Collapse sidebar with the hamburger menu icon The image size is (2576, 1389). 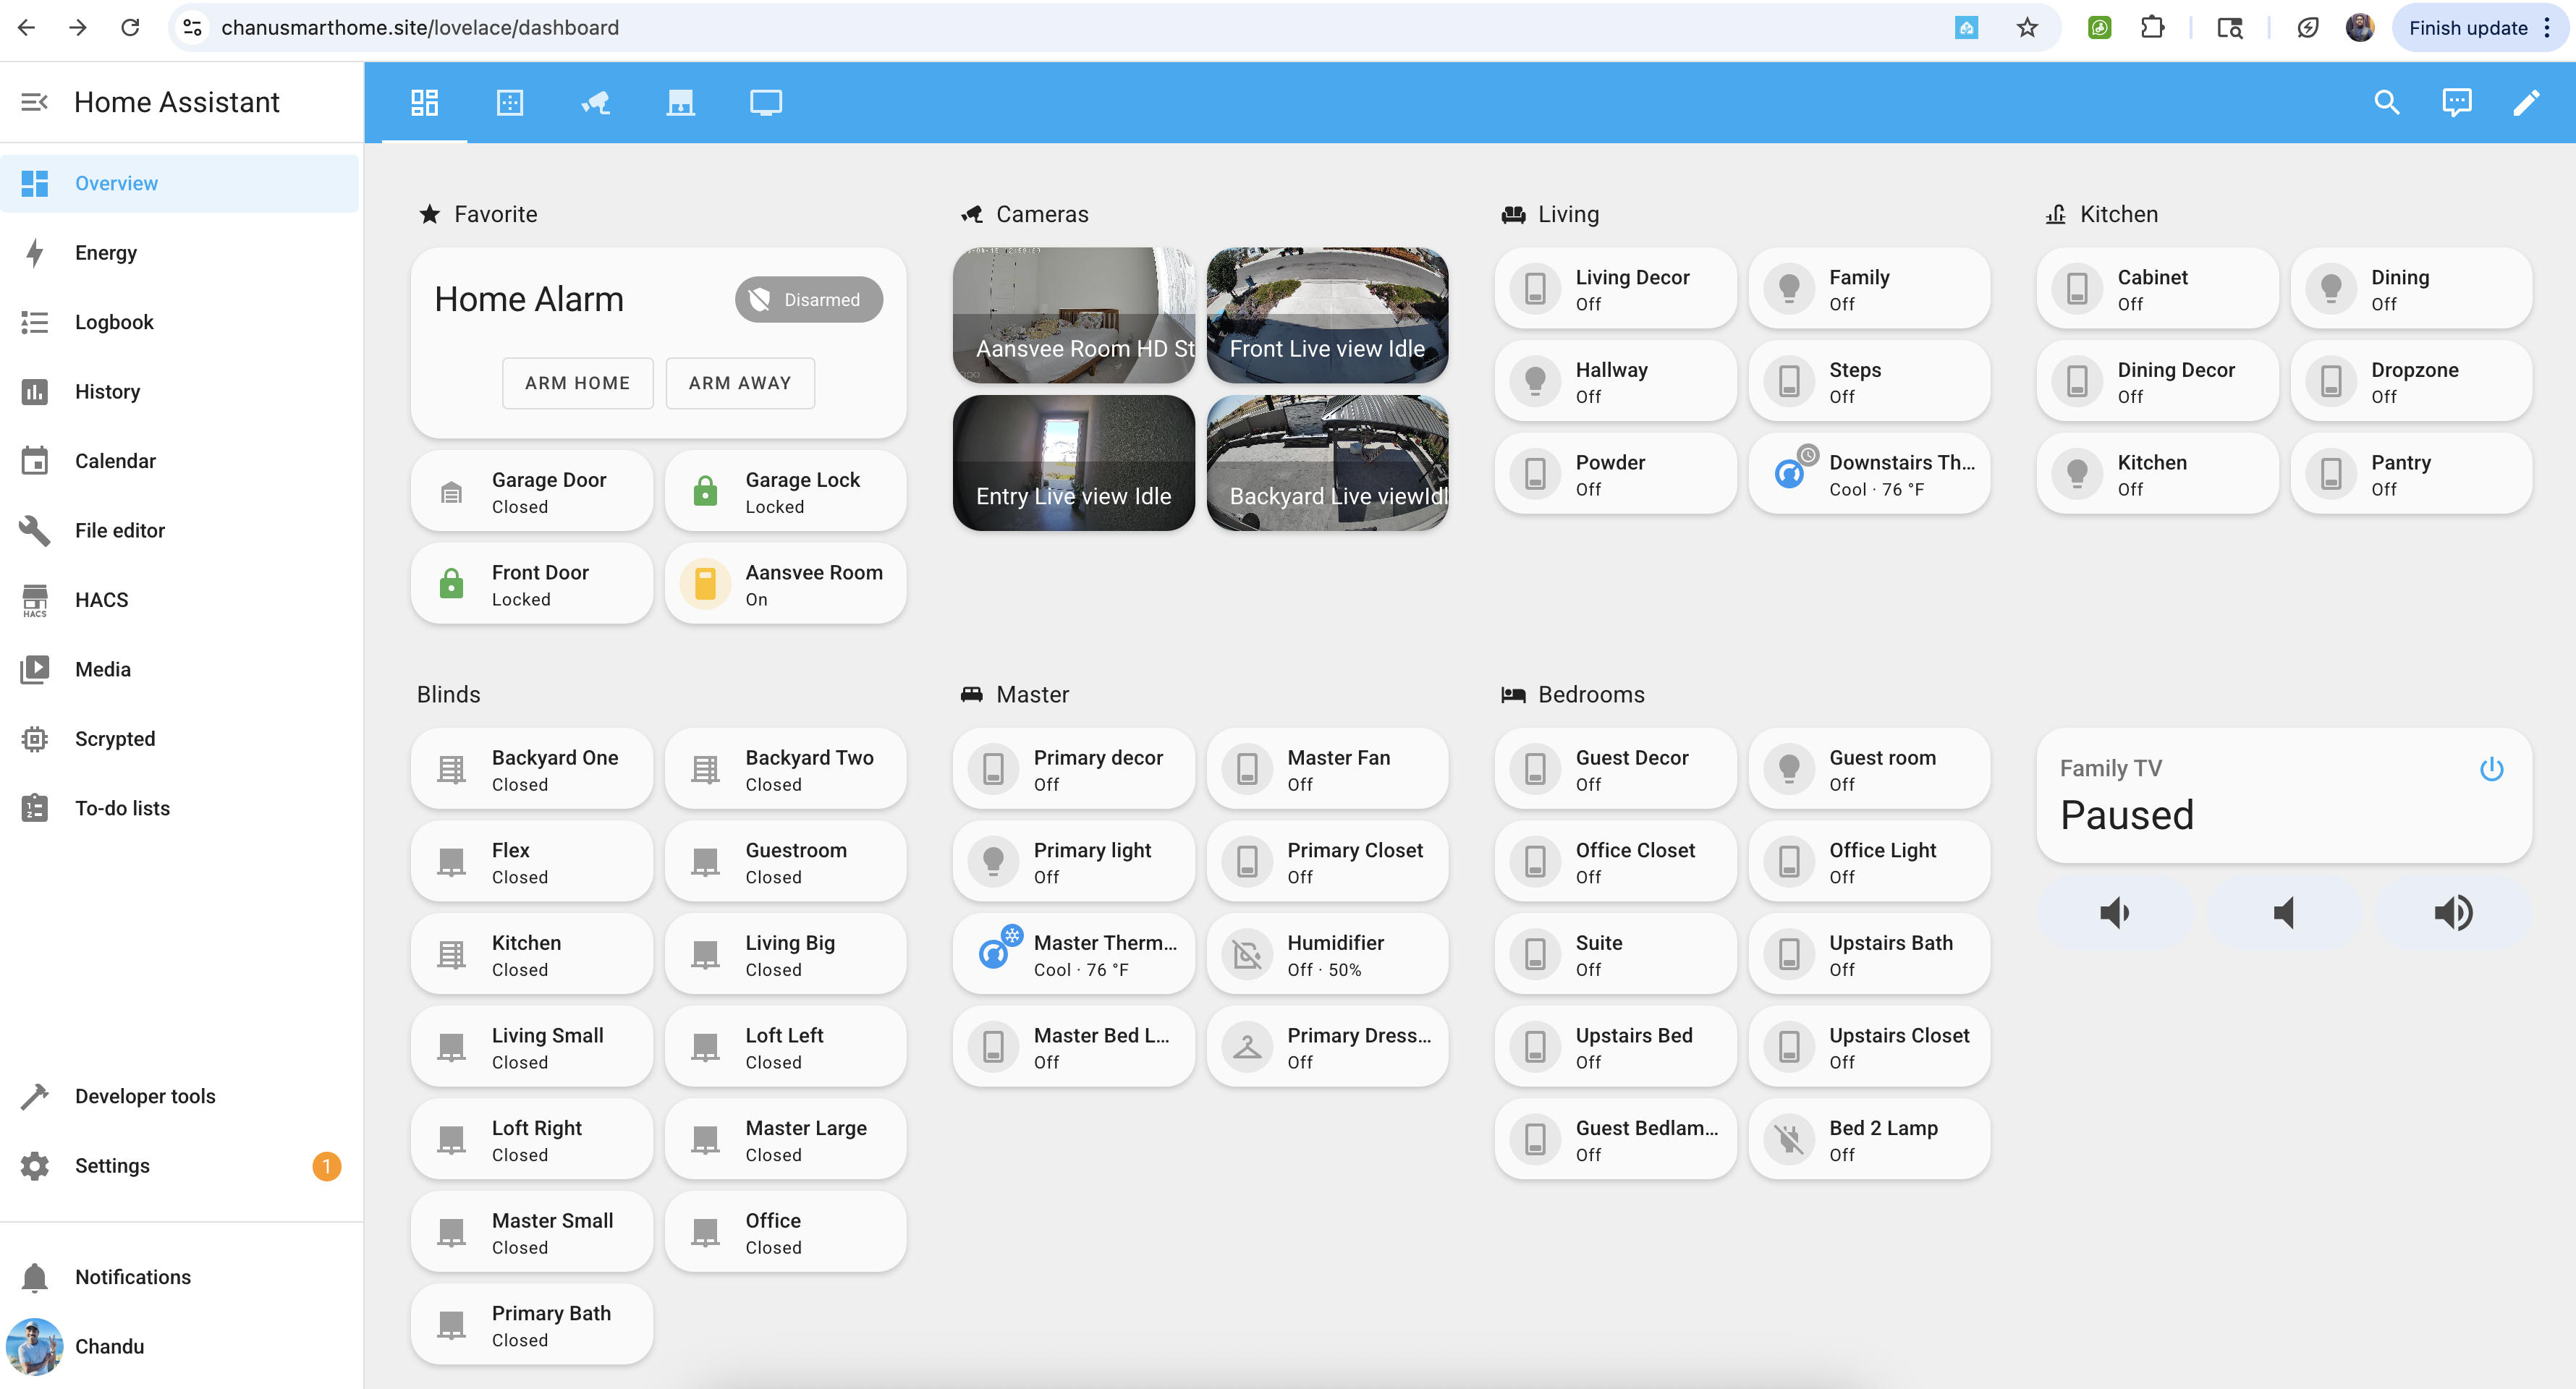click(x=34, y=102)
